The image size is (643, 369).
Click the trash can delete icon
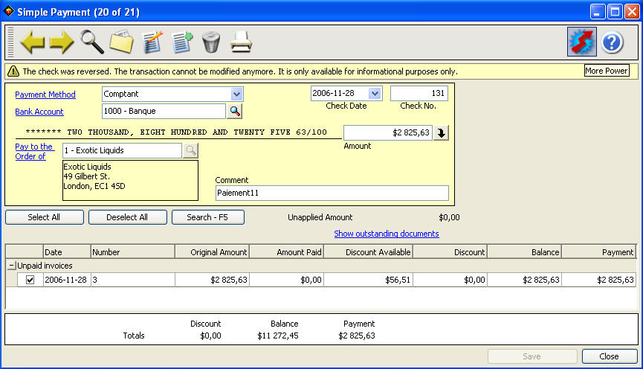tap(211, 42)
